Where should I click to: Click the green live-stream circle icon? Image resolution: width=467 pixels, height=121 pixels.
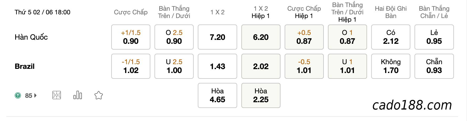pos(18,95)
